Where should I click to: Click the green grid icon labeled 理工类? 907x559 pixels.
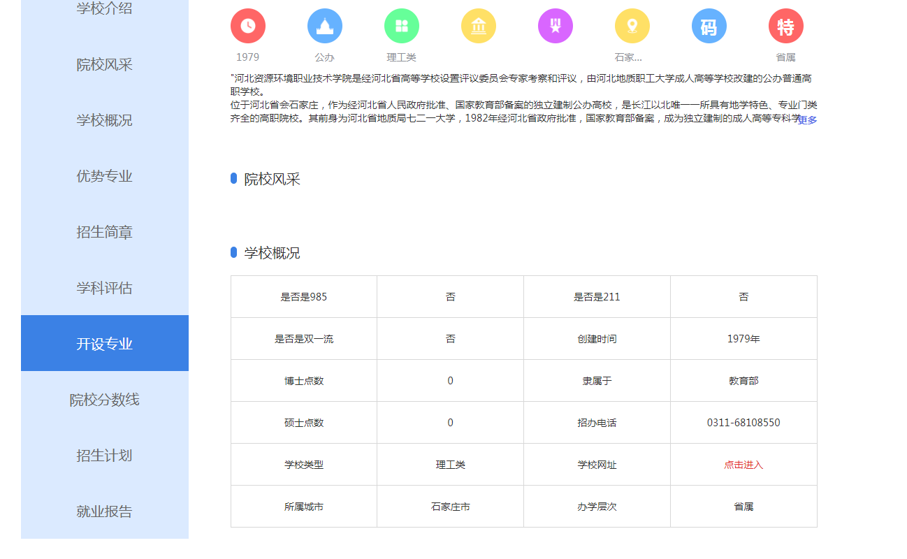[402, 26]
